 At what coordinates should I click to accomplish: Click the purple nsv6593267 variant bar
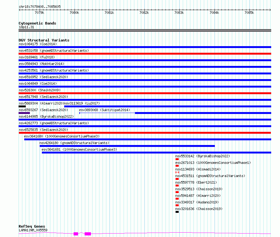[24, 113]
